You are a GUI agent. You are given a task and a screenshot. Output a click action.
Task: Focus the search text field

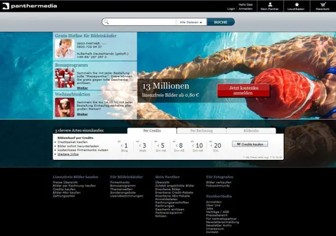(143, 22)
